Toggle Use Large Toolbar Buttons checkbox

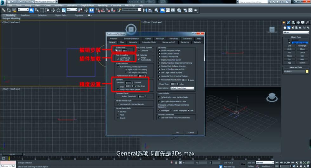coord(159,73)
